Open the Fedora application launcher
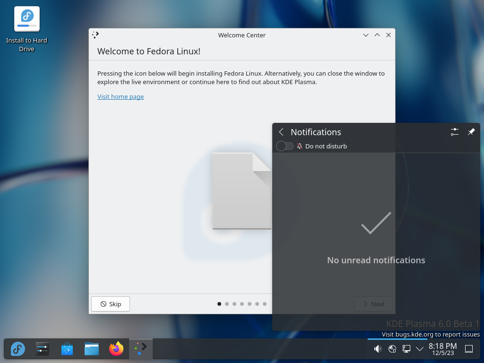Screen dimensions: 484x363 [x=18, y=349]
